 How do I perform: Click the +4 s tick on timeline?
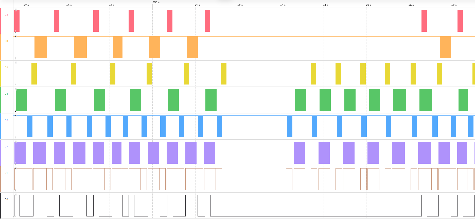click(x=326, y=5)
